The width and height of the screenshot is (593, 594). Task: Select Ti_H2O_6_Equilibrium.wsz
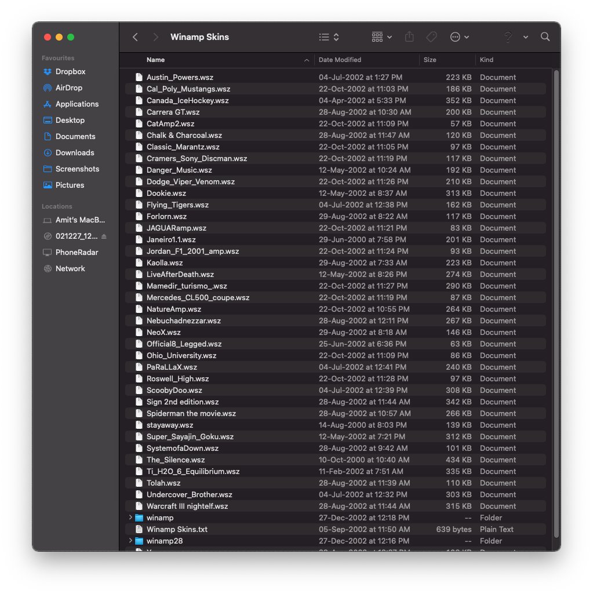[x=336, y=471]
